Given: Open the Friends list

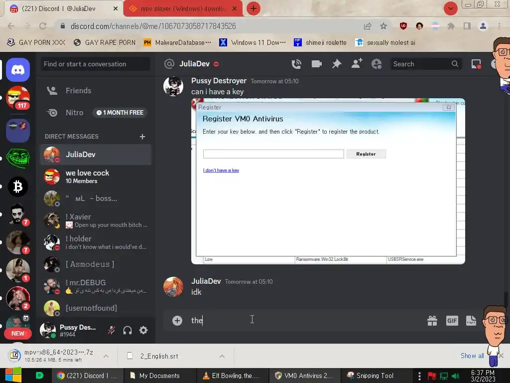Looking at the screenshot, I should click(x=96, y=91).
